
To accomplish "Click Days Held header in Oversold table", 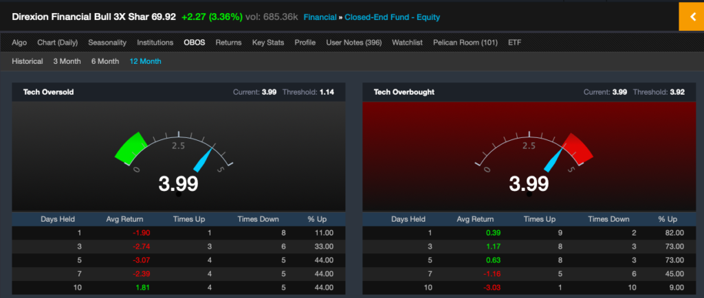I will 58,219.
